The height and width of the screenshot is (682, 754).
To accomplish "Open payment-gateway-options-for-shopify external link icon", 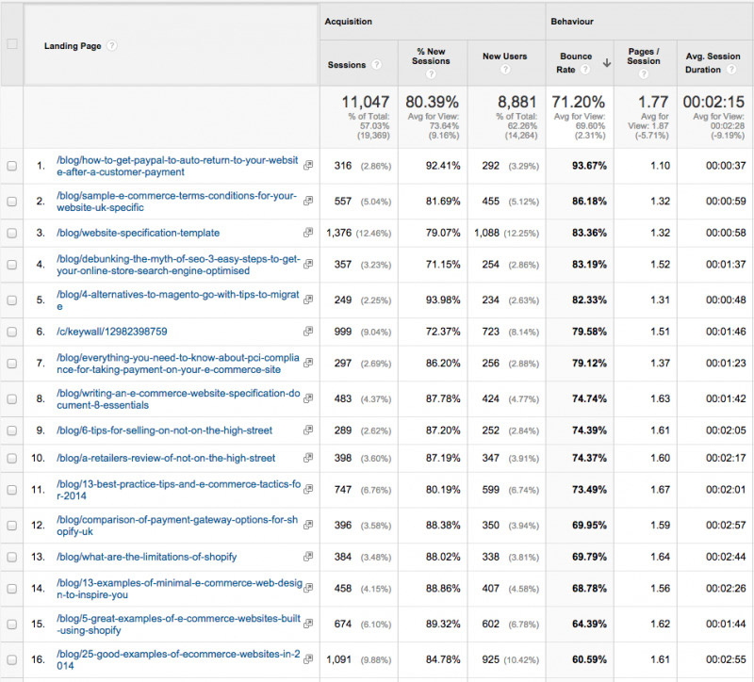I will point(308,526).
